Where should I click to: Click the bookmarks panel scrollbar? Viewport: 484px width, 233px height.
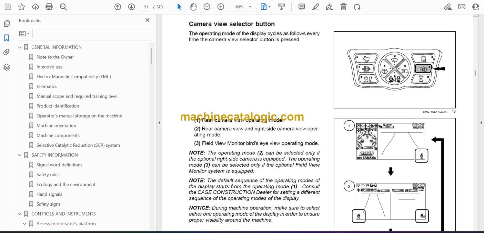pos(152,56)
